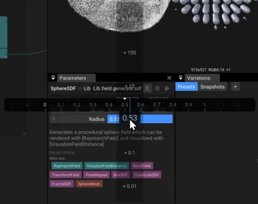
Task: Click the Read more link
Action: [x=64, y=152]
